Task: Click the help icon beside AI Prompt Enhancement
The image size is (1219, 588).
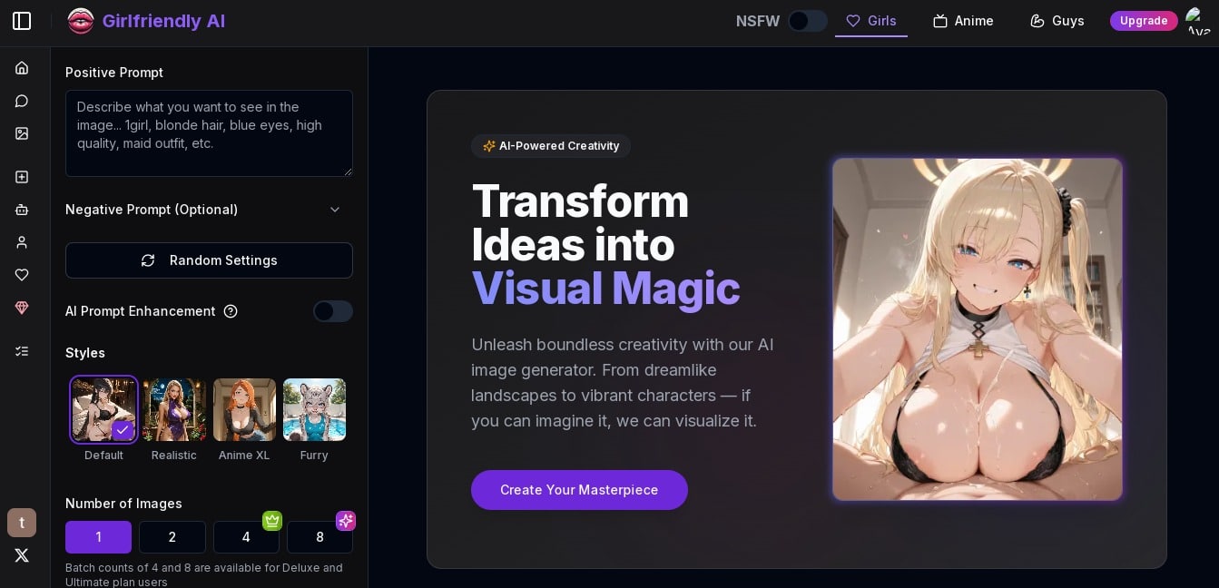Action: coord(231,311)
